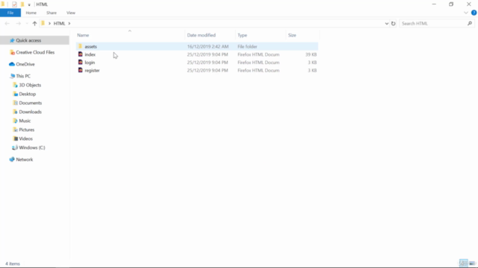The width and height of the screenshot is (478, 268).
Task: Click the 39 KB size cell
Action: click(x=311, y=54)
